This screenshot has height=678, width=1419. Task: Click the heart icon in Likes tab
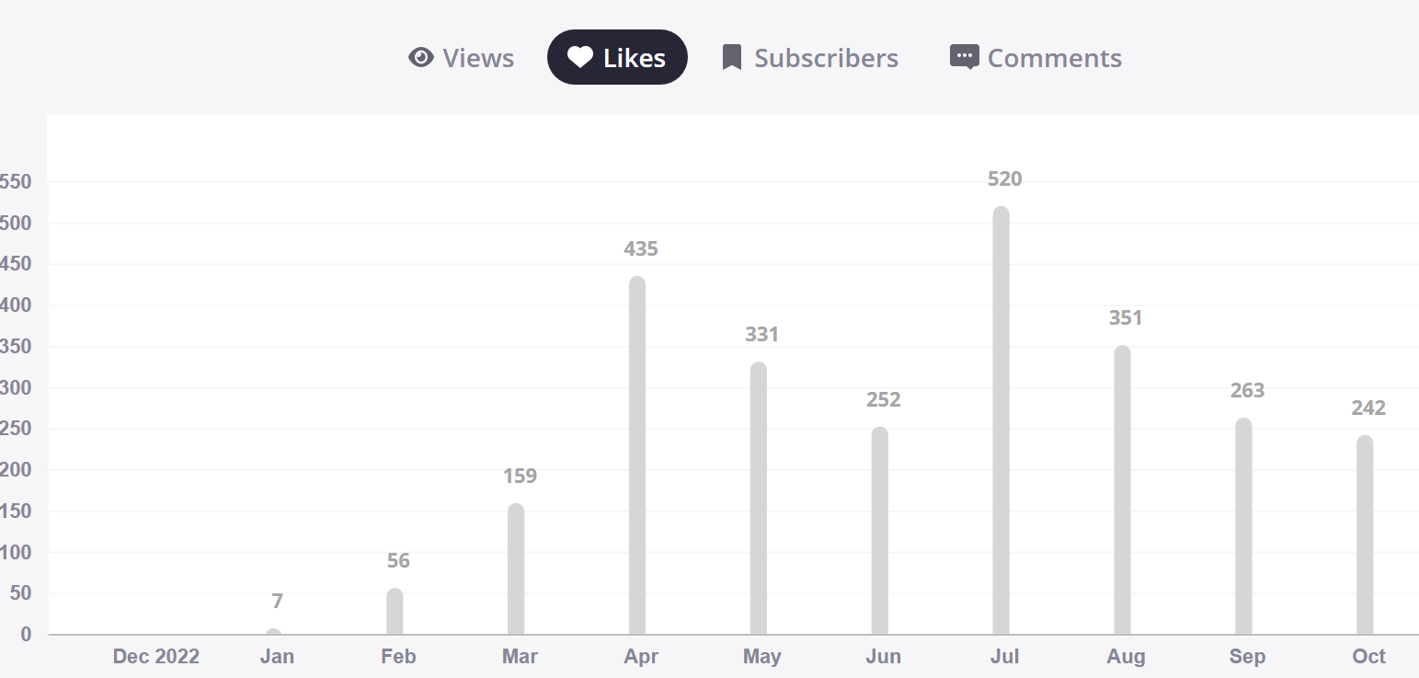point(579,58)
